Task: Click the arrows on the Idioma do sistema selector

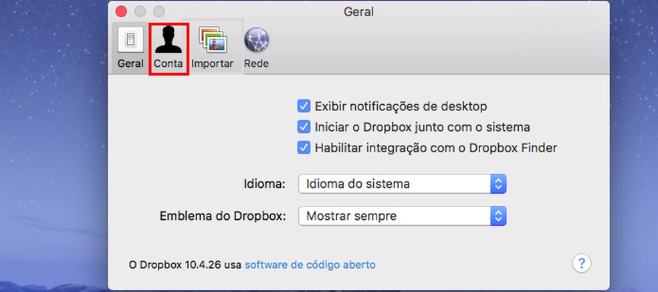Action: [x=498, y=183]
